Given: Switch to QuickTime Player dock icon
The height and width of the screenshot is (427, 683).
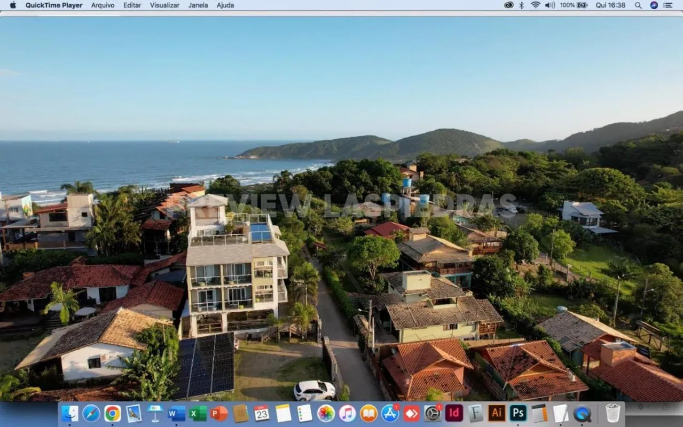Looking at the screenshot, I should pos(582,413).
